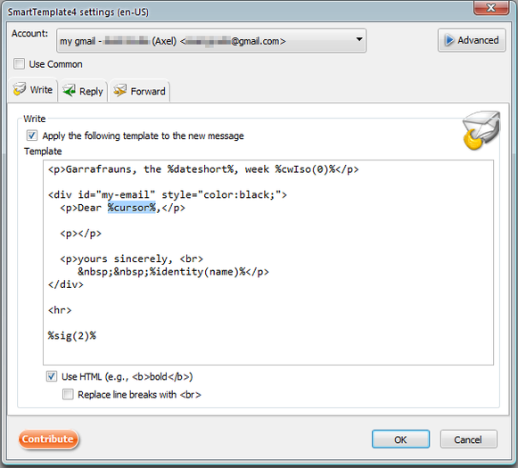Uncheck Apply the following template to new message

coord(32,135)
